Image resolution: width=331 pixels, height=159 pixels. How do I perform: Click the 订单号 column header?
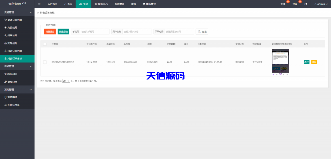pyautogui.click(x=55, y=44)
